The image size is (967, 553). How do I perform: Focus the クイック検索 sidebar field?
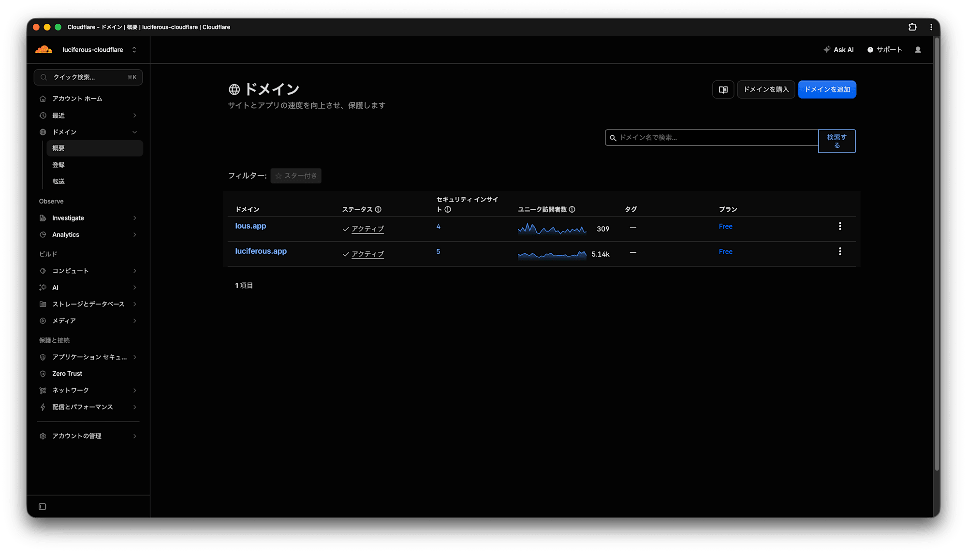coord(88,77)
